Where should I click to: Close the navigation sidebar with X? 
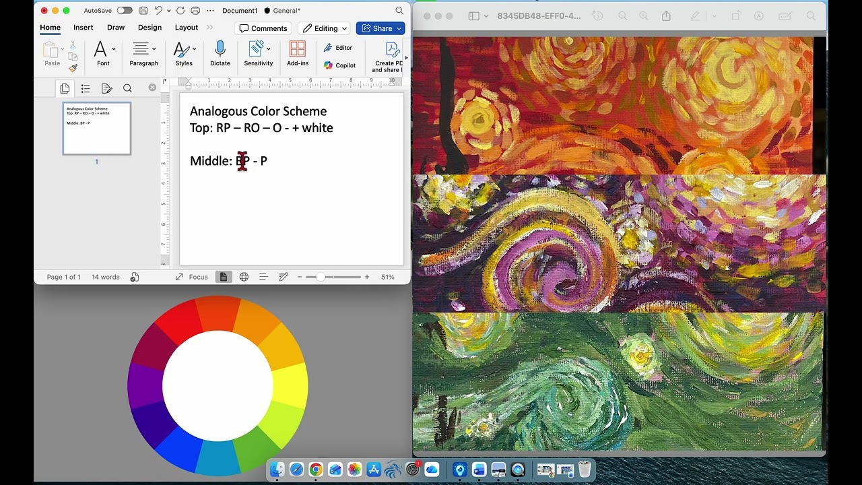pos(152,88)
